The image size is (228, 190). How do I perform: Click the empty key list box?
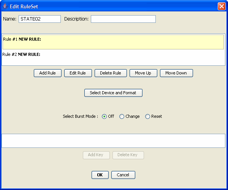pos(113,141)
